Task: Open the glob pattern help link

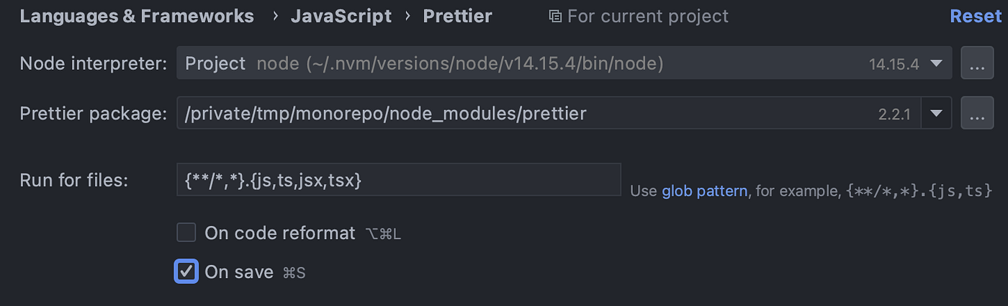Action: click(x=704, y=191)
